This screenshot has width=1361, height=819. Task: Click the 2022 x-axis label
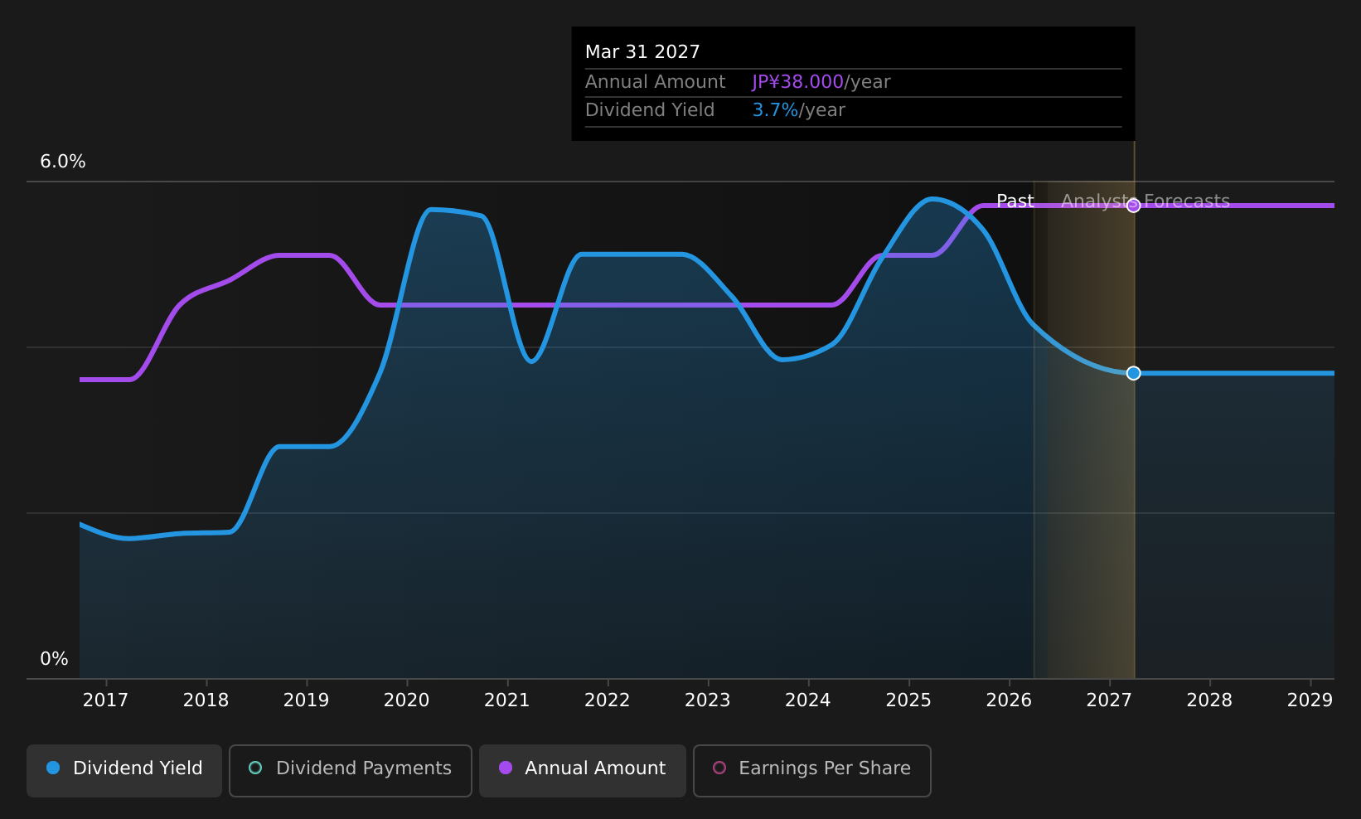pyautogui.click(x=607, y=700)
